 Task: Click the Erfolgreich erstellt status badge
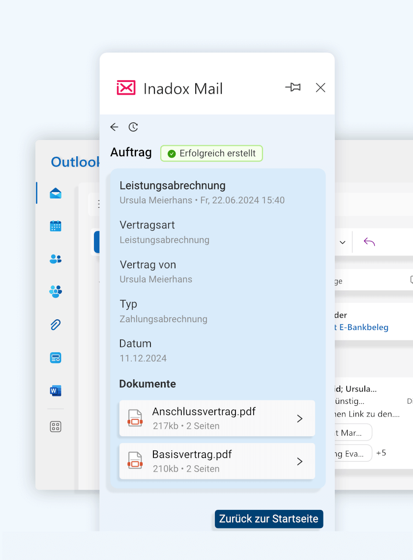tap(212, 153)
